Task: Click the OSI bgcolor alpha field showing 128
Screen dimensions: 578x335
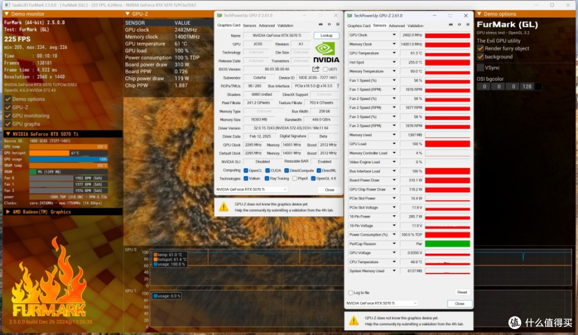Action: (x=527, y=87)
